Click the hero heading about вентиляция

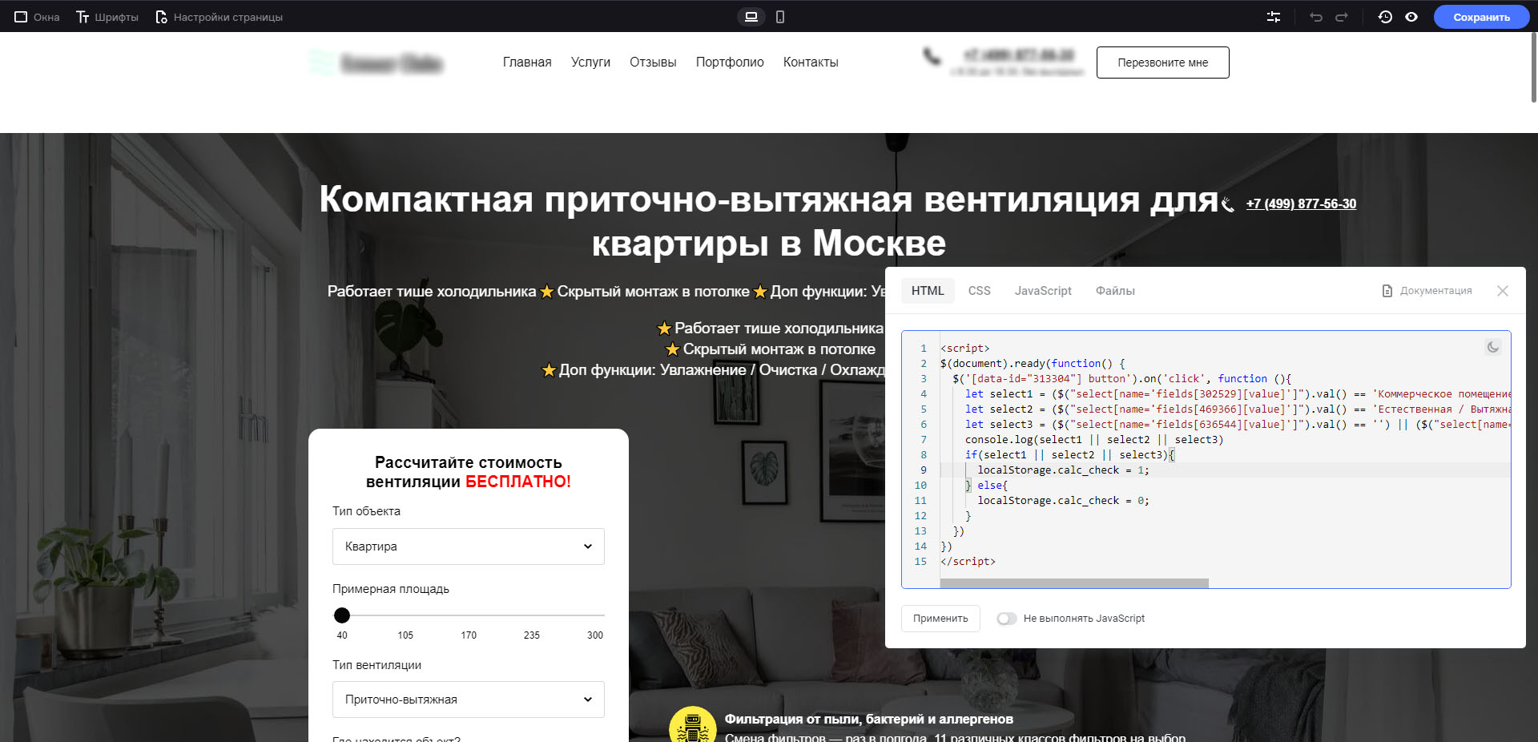(x=769, y=221)
